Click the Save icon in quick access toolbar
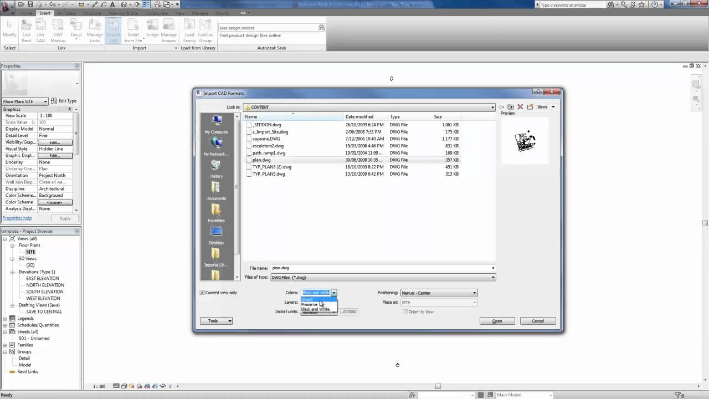Image resolution: width=709 pixels, height=399 pixels. pos(30,4)
